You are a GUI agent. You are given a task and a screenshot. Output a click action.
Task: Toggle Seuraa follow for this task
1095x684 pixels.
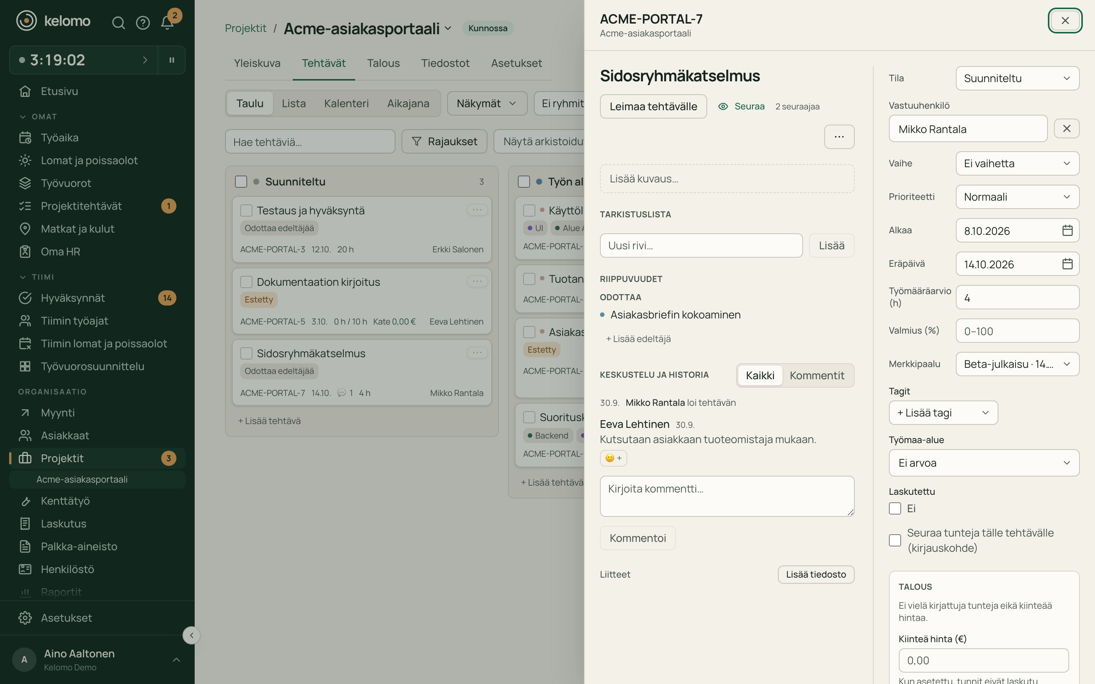click(741, 106)
